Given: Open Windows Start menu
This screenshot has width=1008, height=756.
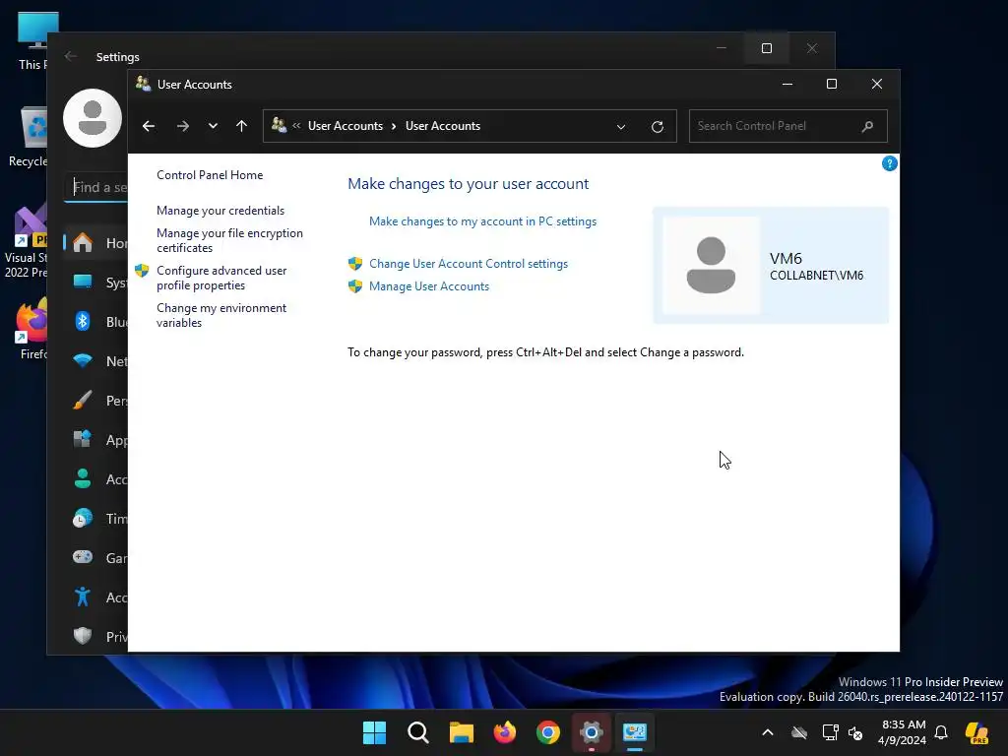Looking at the screenshot, I should point(374,732).
